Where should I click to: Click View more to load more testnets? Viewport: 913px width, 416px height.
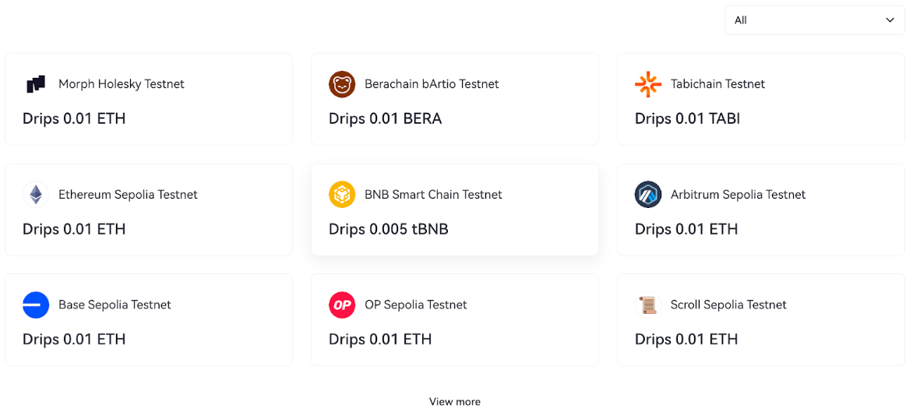pyautogui.click(x=455, y=401)
